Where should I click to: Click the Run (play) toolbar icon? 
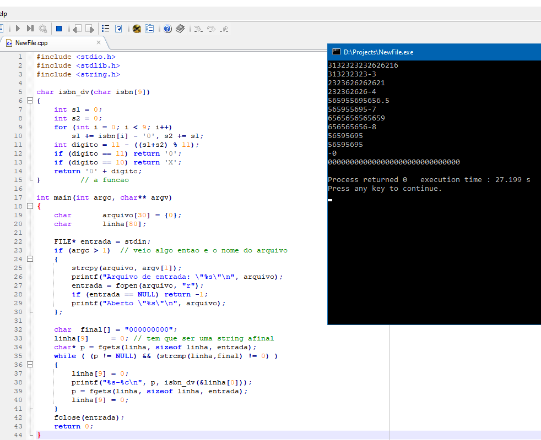point(18,28)
